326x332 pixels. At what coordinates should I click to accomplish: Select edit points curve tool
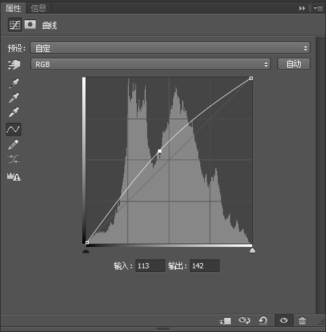coord(14,129)
